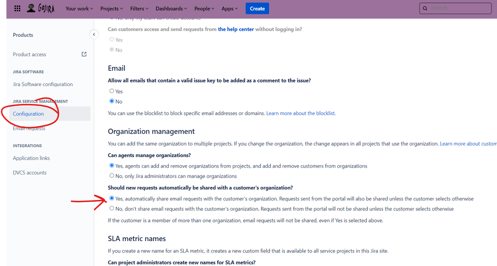Open external link icon beside Product access
Image resolution: width=497 pixels, height=266 pixels.
coord(84,54)
